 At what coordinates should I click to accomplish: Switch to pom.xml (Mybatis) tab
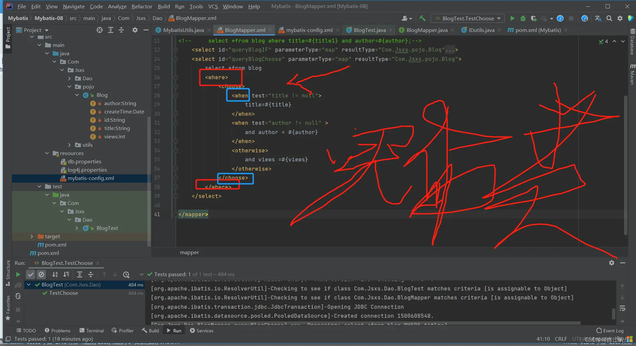point(537,30)
